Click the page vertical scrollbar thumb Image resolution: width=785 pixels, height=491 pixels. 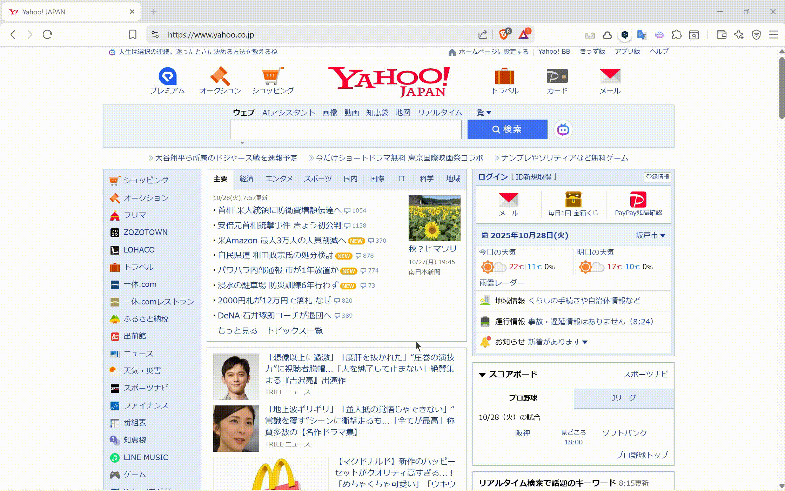click(x=781, y=88)
